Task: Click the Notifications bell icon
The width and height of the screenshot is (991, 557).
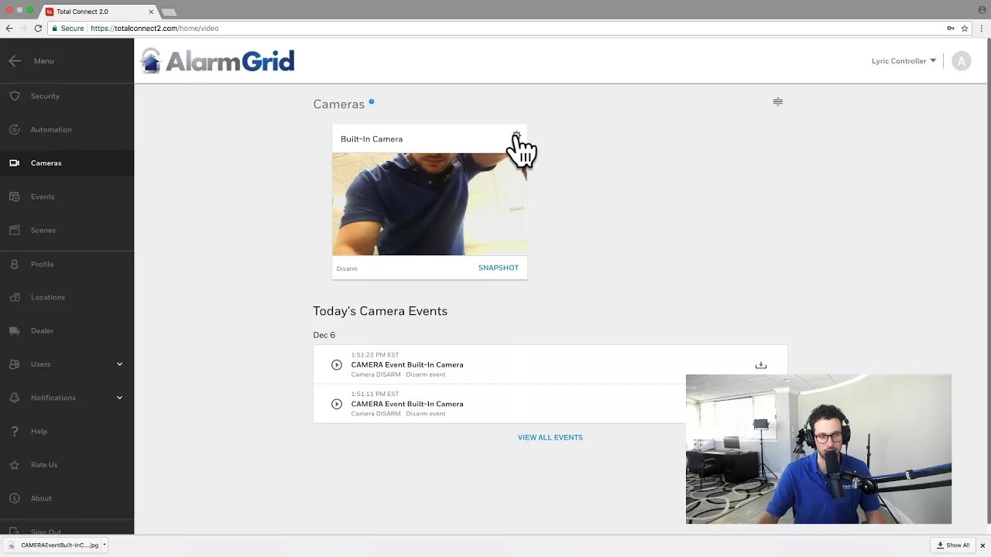Action: pyautogui.click(x=15, y=398)
